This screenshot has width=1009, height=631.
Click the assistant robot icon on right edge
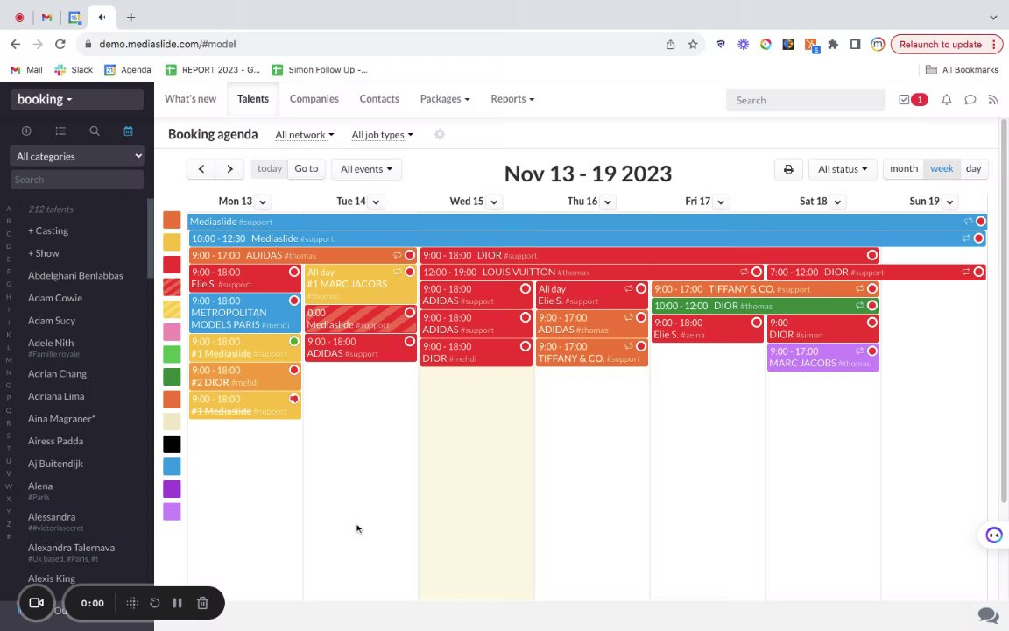[x=994, y=535]
